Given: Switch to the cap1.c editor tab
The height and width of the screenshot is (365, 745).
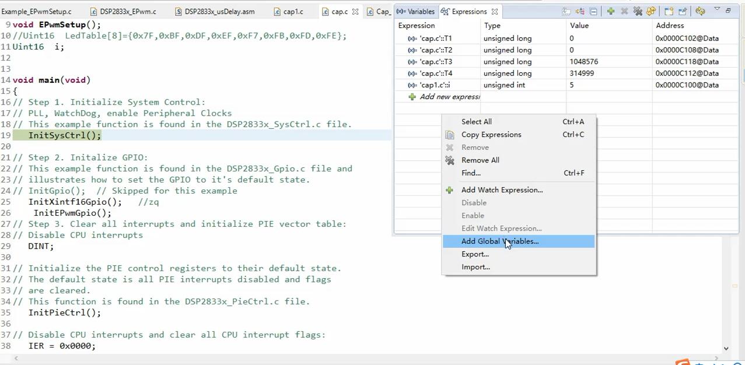Looking at the screenshot, I should click(288, 12).
